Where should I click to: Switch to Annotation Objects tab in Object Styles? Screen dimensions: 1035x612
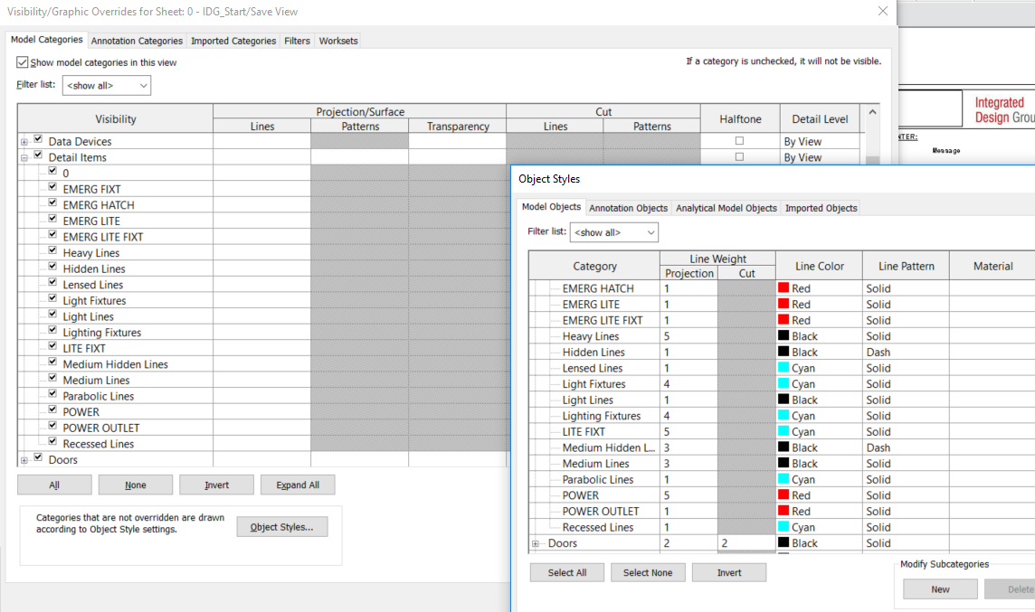628,208
